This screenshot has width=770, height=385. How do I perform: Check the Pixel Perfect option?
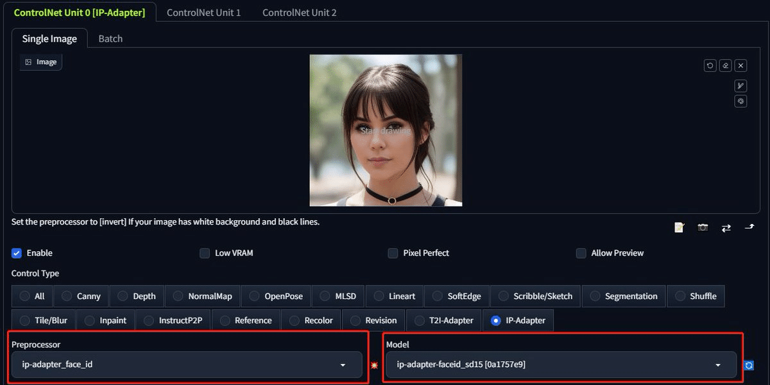[x=393, y=253]
